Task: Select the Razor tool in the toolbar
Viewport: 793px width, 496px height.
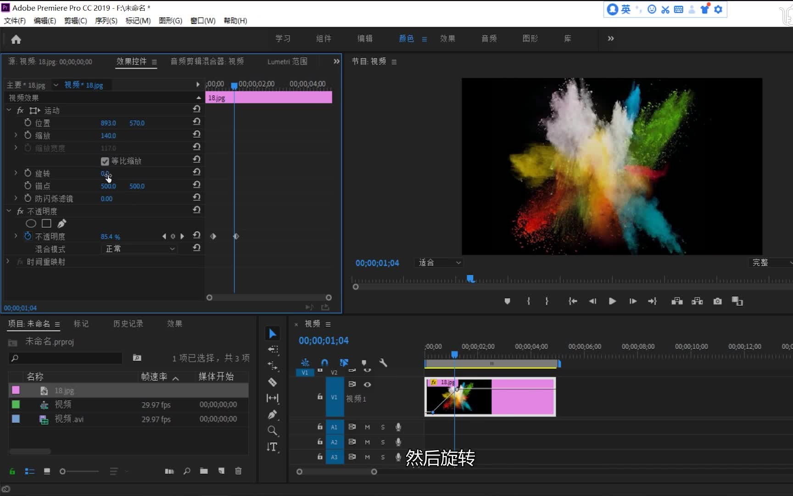Action: click(273, 382)
